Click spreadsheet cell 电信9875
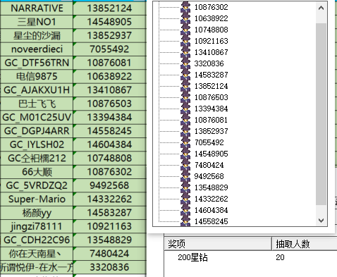Image resolution: width=337 pixels, height=277 pixels. point(37,76)
